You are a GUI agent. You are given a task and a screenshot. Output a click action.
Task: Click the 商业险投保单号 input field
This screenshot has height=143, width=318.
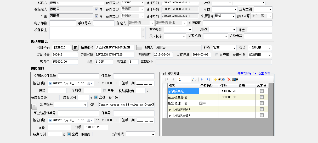point(79,113)
